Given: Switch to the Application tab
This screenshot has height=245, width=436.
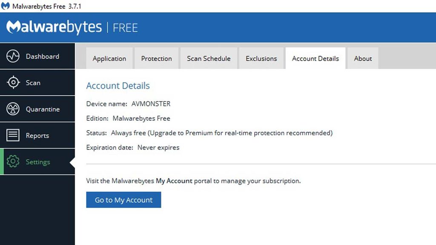Looking at the screenshot, I should point(109,58).
